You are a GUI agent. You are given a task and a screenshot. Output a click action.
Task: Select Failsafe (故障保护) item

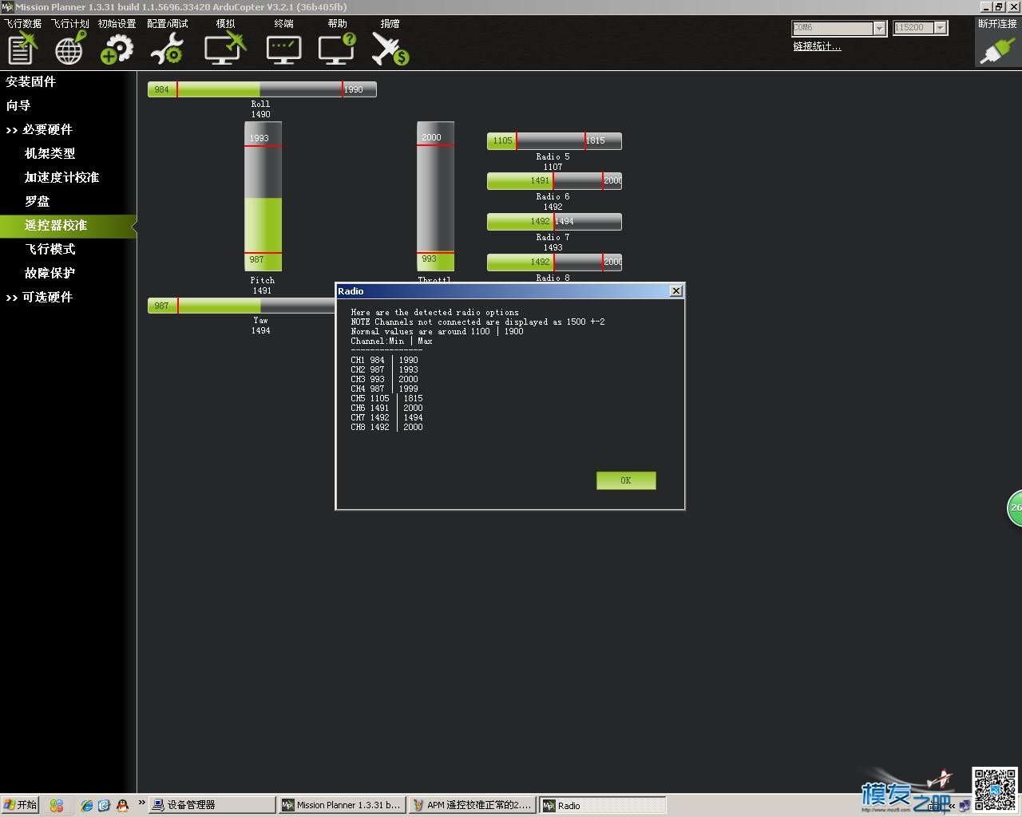coord(50,273)
